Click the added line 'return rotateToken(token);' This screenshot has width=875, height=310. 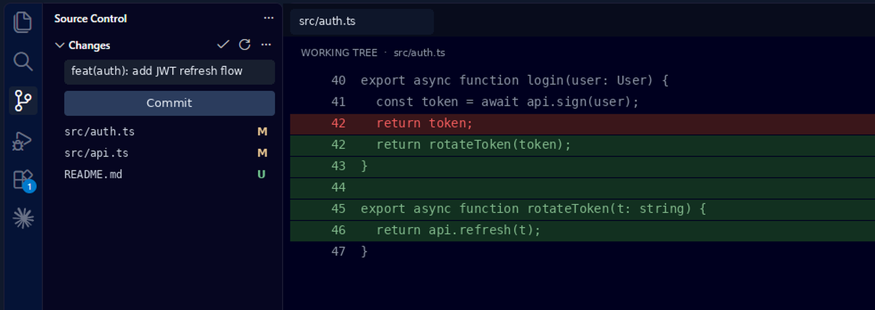[582, 145]
